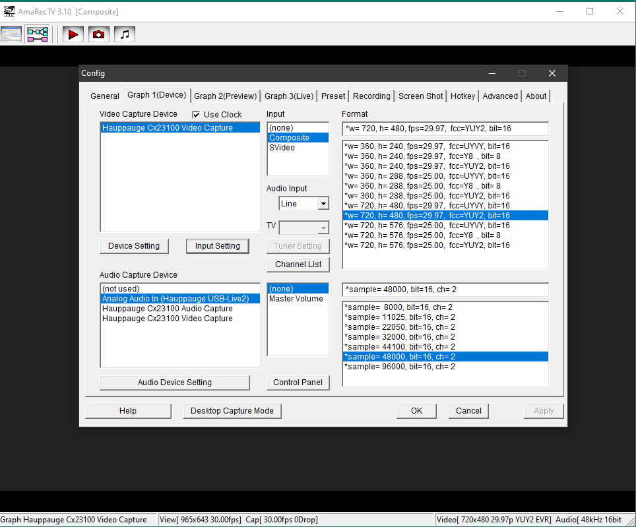The image size is (636, 527).
Task: Select format 360x240 fcc=Y8 bit=8
Action: click(x=445, y=156)
